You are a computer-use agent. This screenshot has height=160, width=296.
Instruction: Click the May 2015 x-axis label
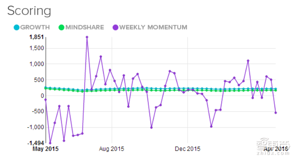pyautogui.click(x=46, y=148)
